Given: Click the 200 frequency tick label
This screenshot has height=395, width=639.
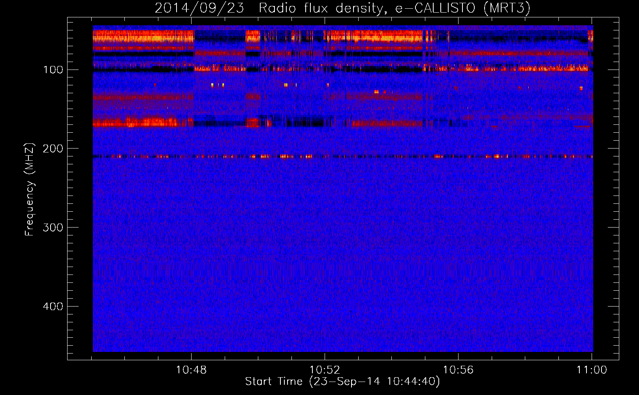Looking at the screenshot, I should pos(53,149).
